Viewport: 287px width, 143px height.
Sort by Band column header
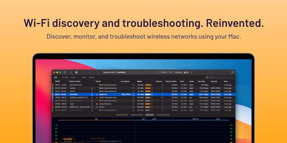tap(182, 82)
